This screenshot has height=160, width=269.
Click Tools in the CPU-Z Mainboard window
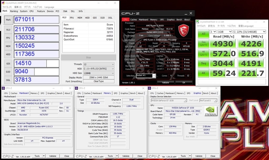[x=37, y=156]
